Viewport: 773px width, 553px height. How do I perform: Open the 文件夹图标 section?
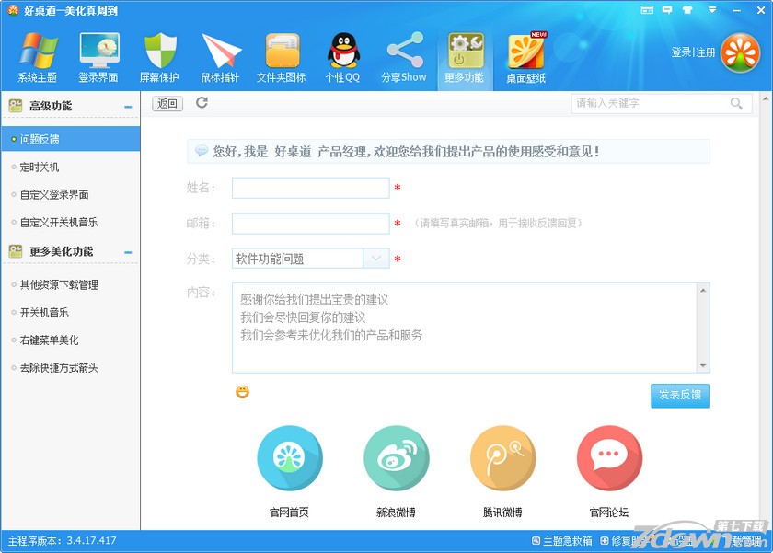pyautogui.click(x=281, y=58)
